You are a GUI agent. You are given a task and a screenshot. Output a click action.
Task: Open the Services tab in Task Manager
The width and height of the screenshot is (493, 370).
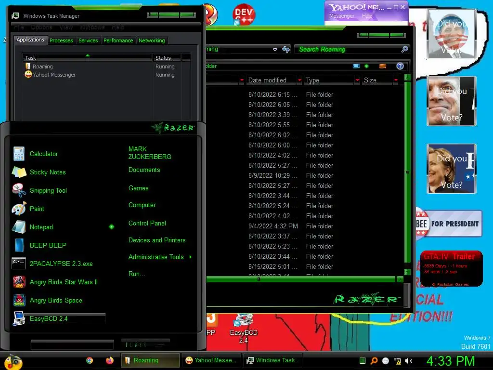tap(88, 40)
